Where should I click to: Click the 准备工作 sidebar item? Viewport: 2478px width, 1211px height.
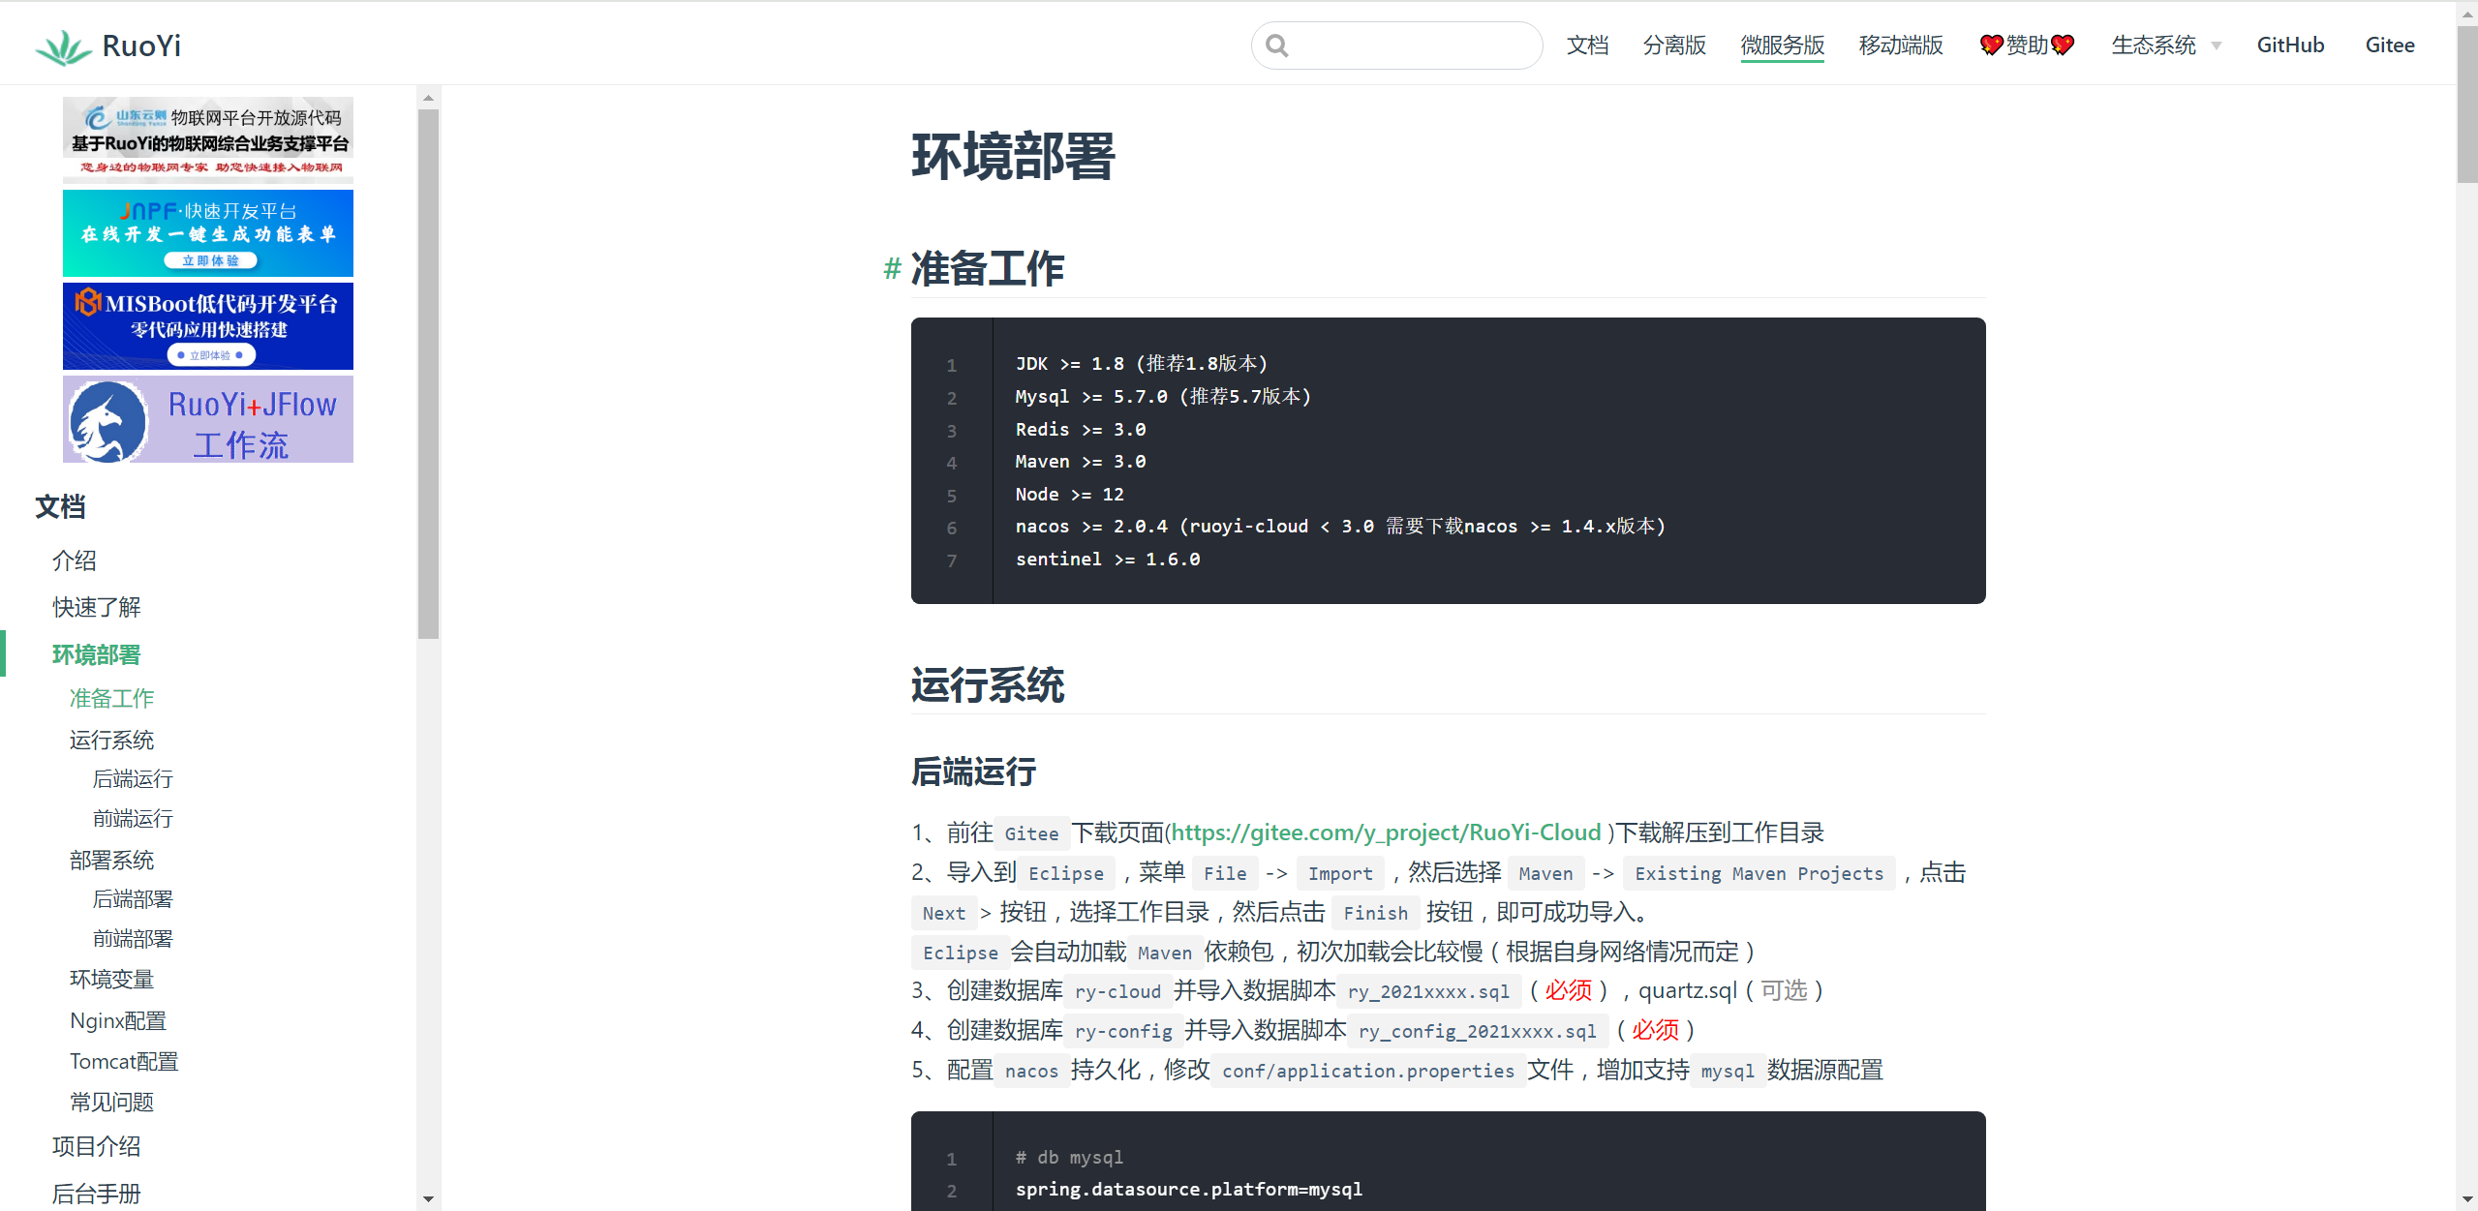click(112, 696)
